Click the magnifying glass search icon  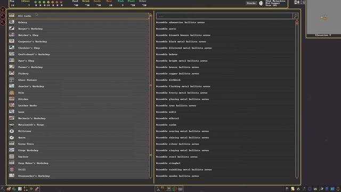click(x=295, y=16)
